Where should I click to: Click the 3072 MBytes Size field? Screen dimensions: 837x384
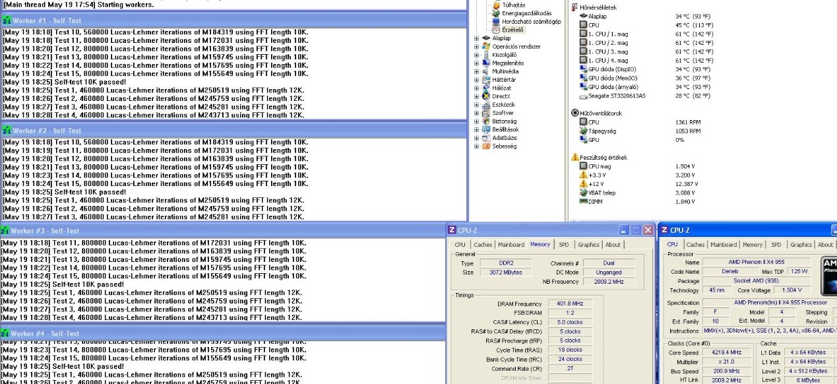(x=505, y=272)
